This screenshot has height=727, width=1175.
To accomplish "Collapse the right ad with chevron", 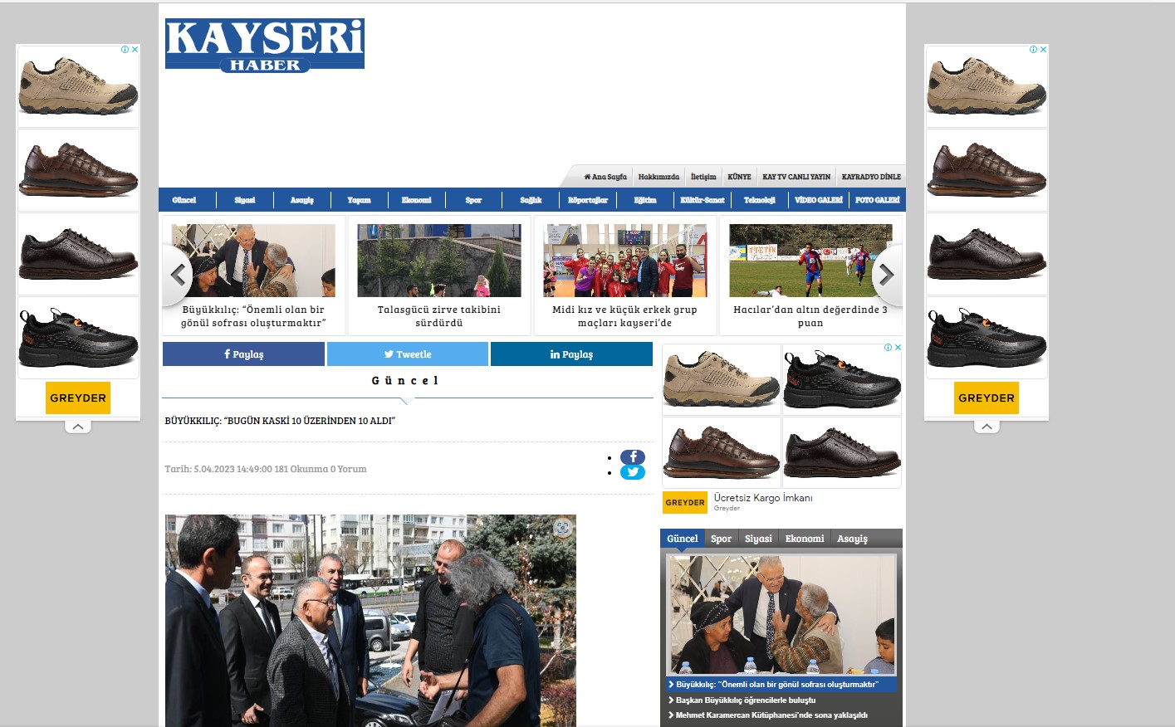I will click(x=986, y=427).
